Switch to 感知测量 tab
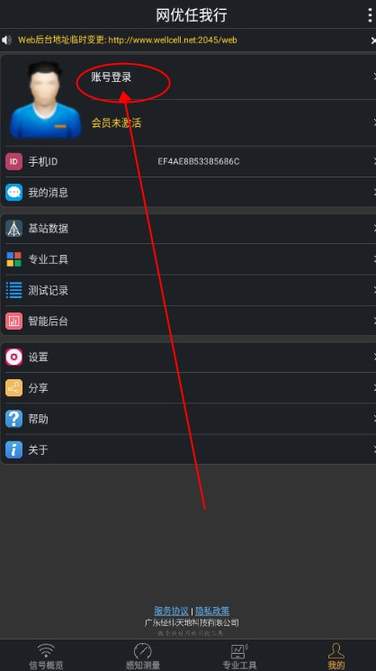The height and width of the screenshot is (671, 376). [x=143, y=656]
